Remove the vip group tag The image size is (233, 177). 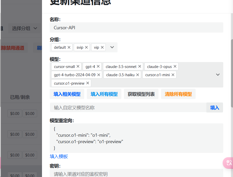coord(102,47)
